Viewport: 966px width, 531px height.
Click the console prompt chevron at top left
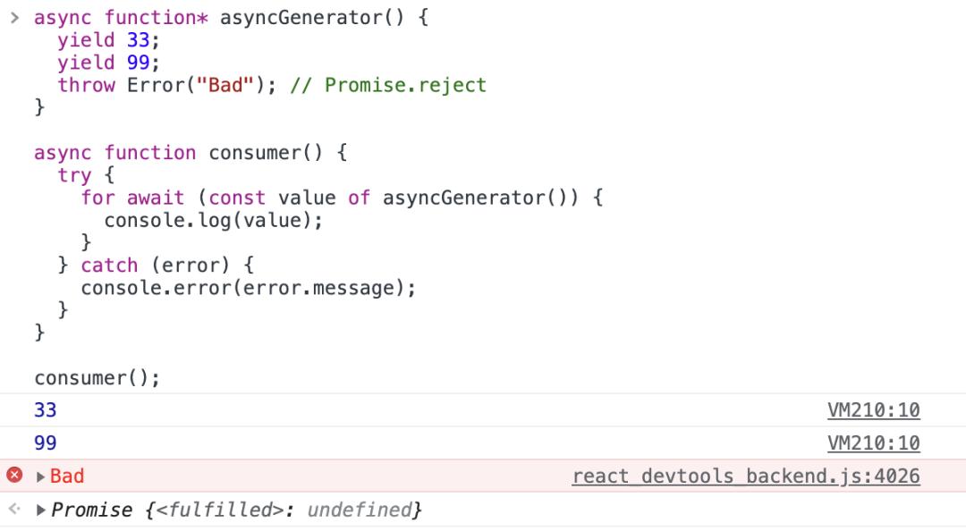tap(16, 15)
